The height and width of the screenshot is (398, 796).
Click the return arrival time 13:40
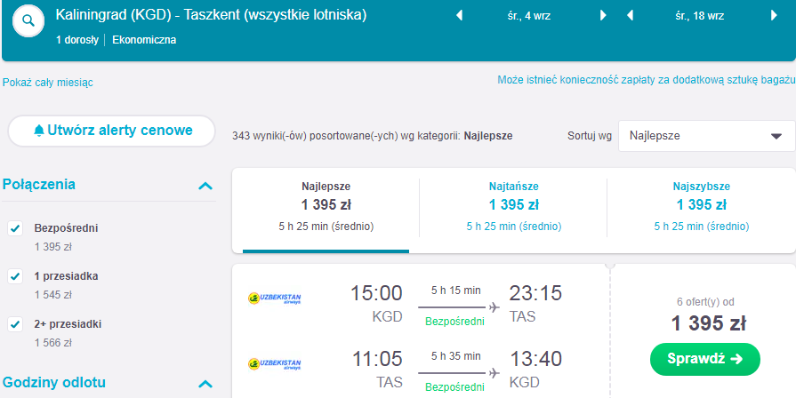point(535,359)
